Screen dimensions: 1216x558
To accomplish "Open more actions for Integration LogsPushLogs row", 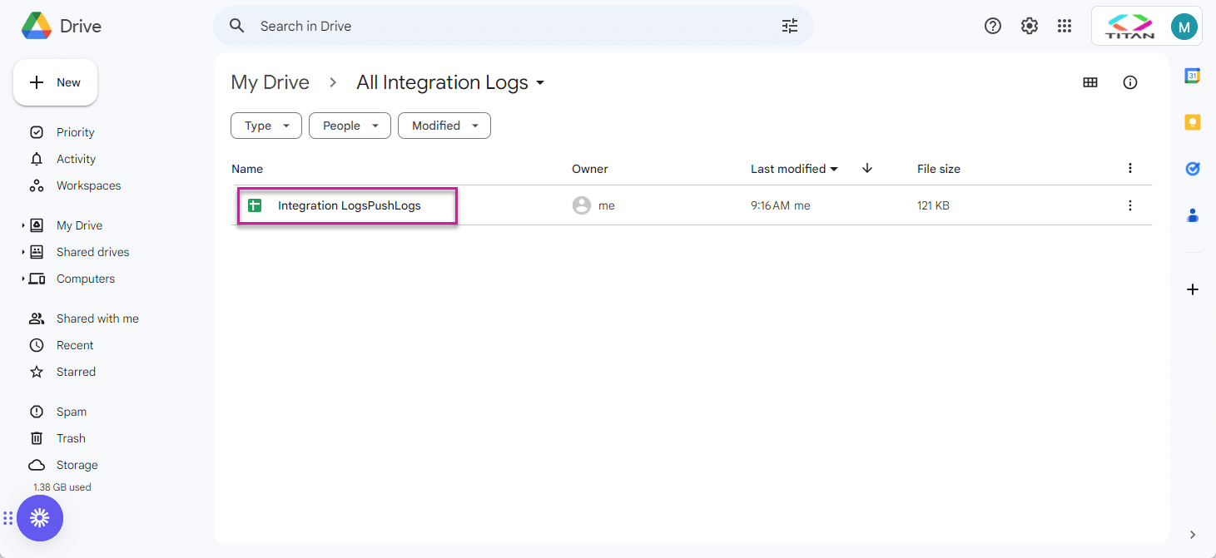I will [x=1130, y=205].
